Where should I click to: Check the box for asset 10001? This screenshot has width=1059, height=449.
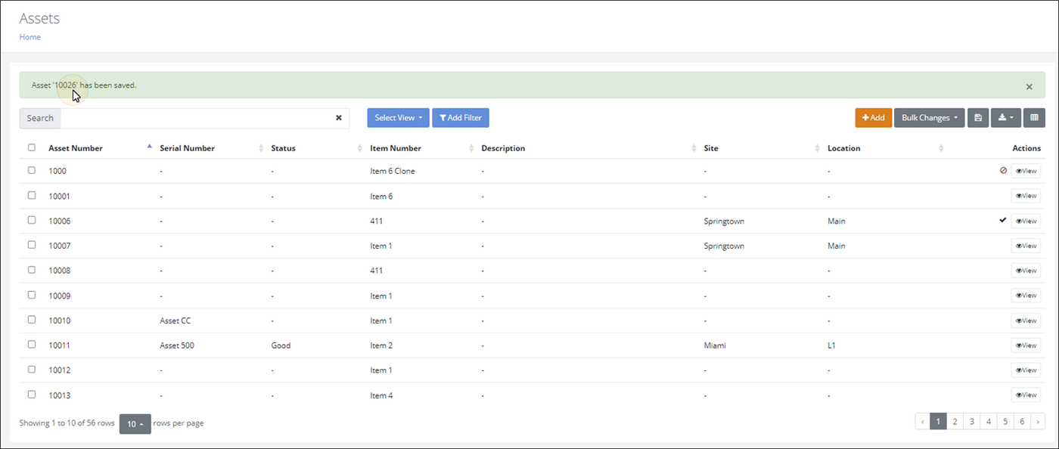[32, 195]
